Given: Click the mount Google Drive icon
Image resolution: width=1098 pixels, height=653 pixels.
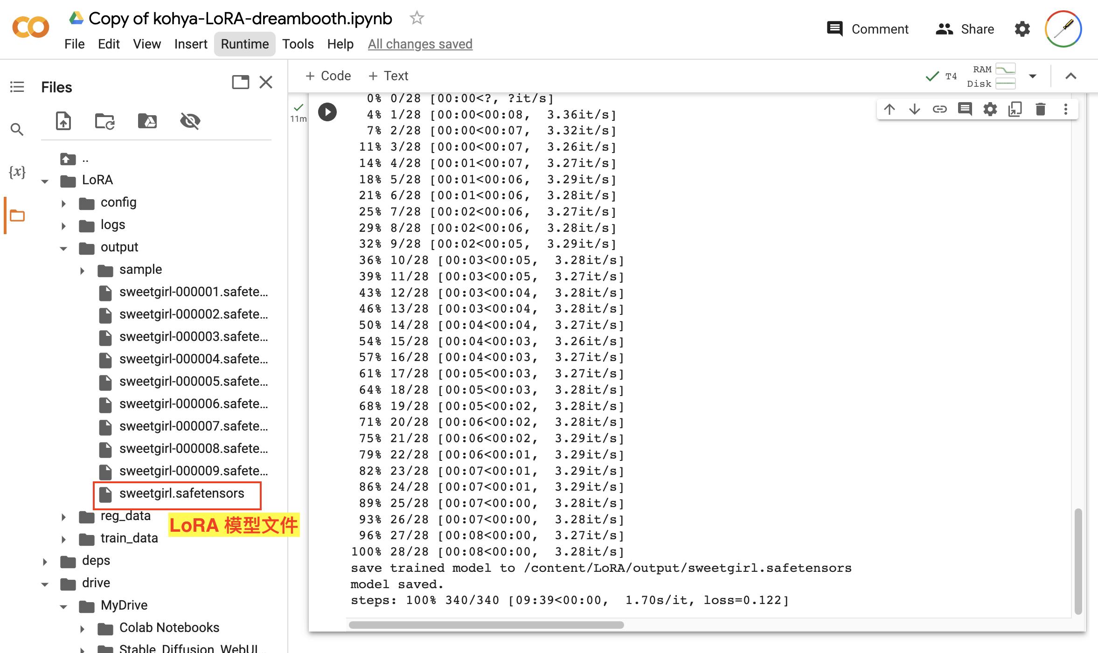Looking at the screenshot, I should click(147, 121).
